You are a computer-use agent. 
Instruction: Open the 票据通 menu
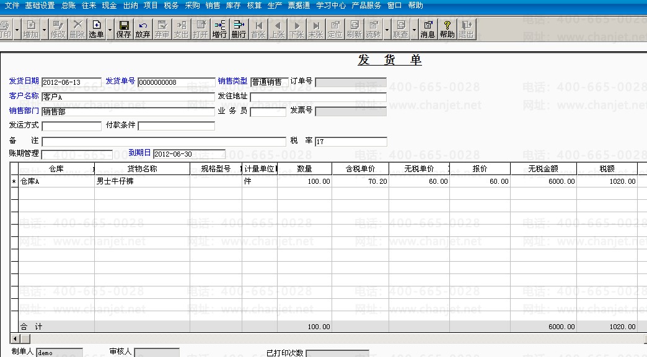point(299,6)
